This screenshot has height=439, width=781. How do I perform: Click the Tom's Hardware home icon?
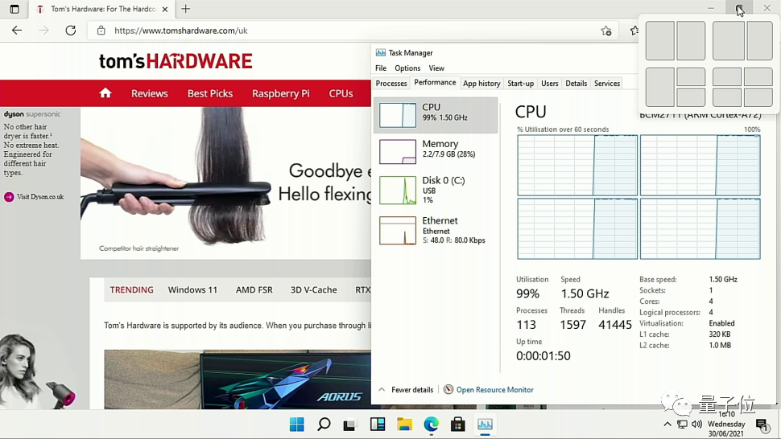point(105,93)
